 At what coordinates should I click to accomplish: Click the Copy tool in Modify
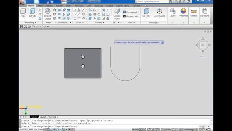pyautogui.click(x=104, y=10)
